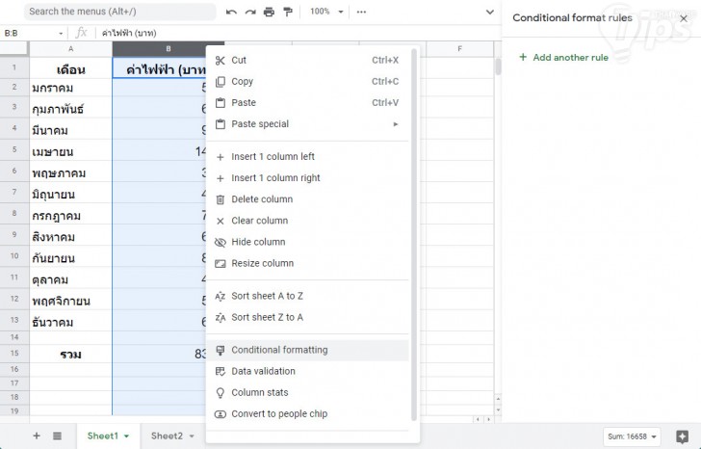This screenshot has height=449, width=701.
Task: Click cell containing กุมภาพันธ์
Action: [70, 107]
